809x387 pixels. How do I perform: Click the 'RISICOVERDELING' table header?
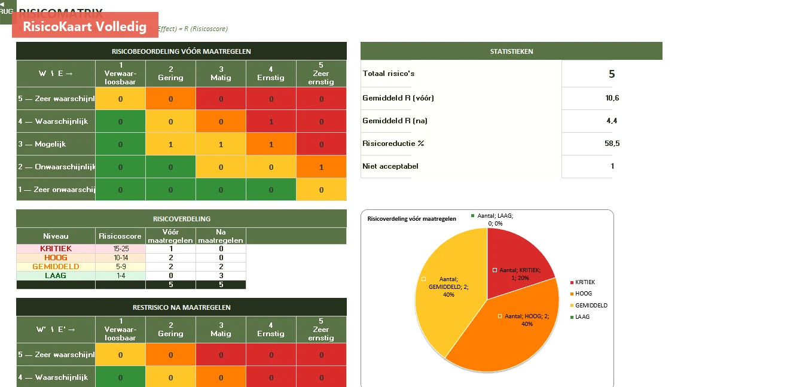coord(181,219)
